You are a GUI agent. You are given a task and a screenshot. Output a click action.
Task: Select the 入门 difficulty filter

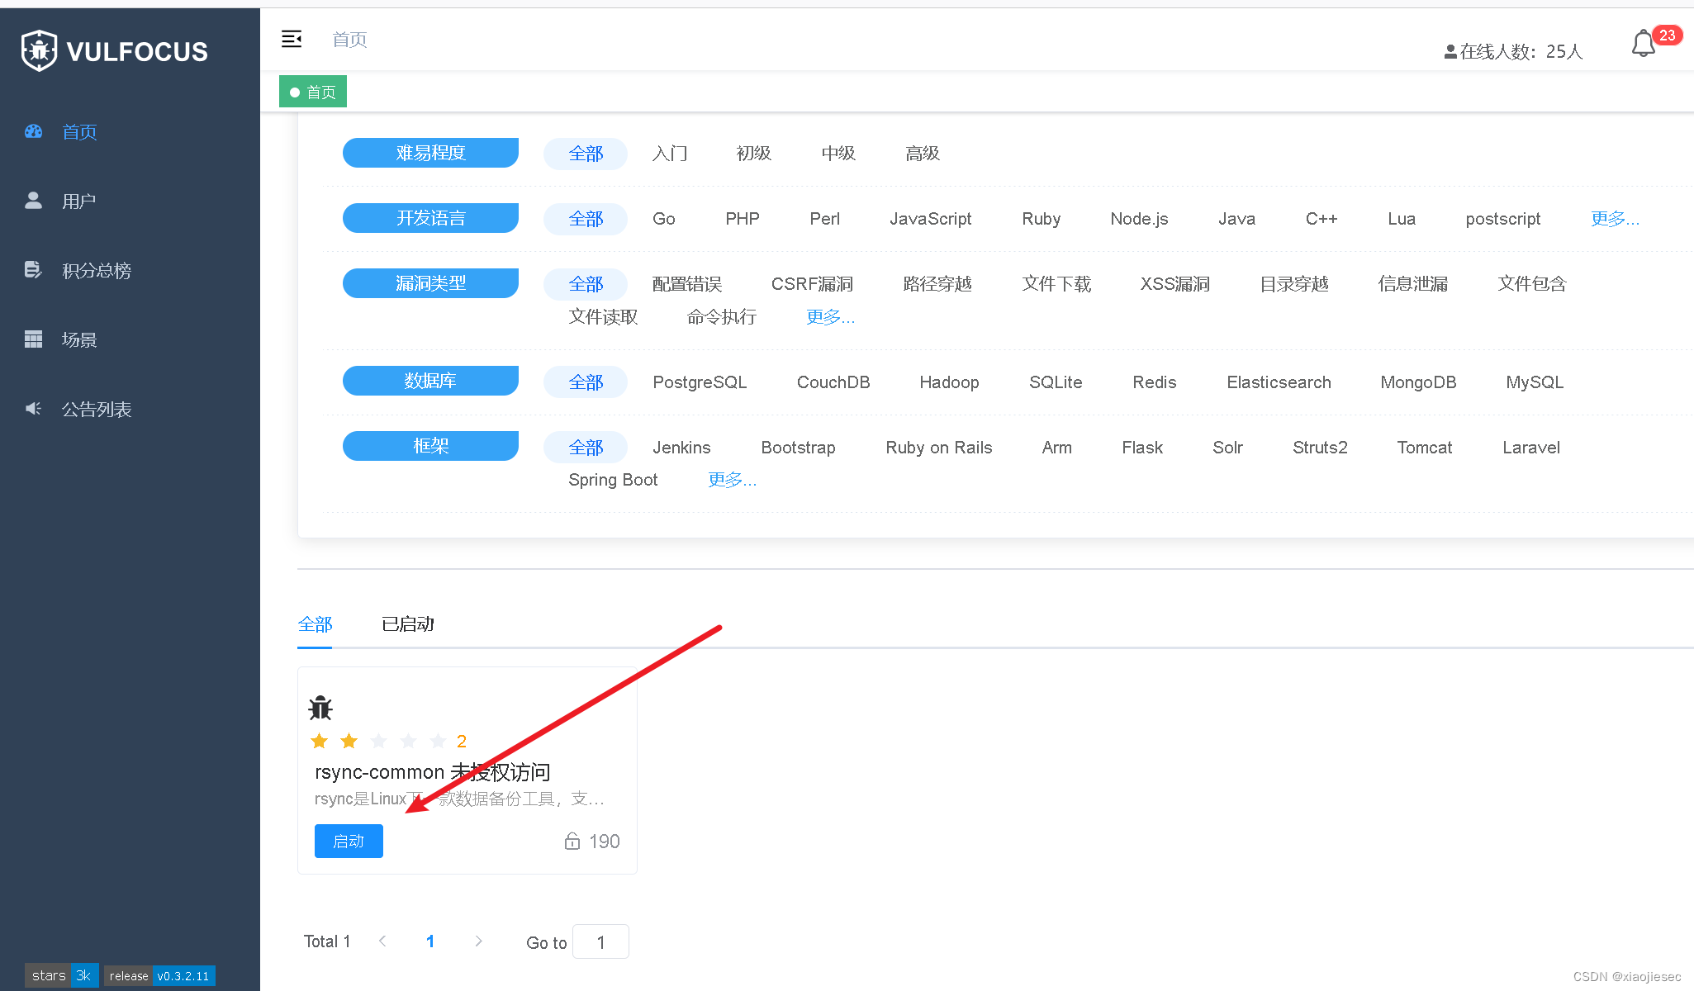pos(671,154)
